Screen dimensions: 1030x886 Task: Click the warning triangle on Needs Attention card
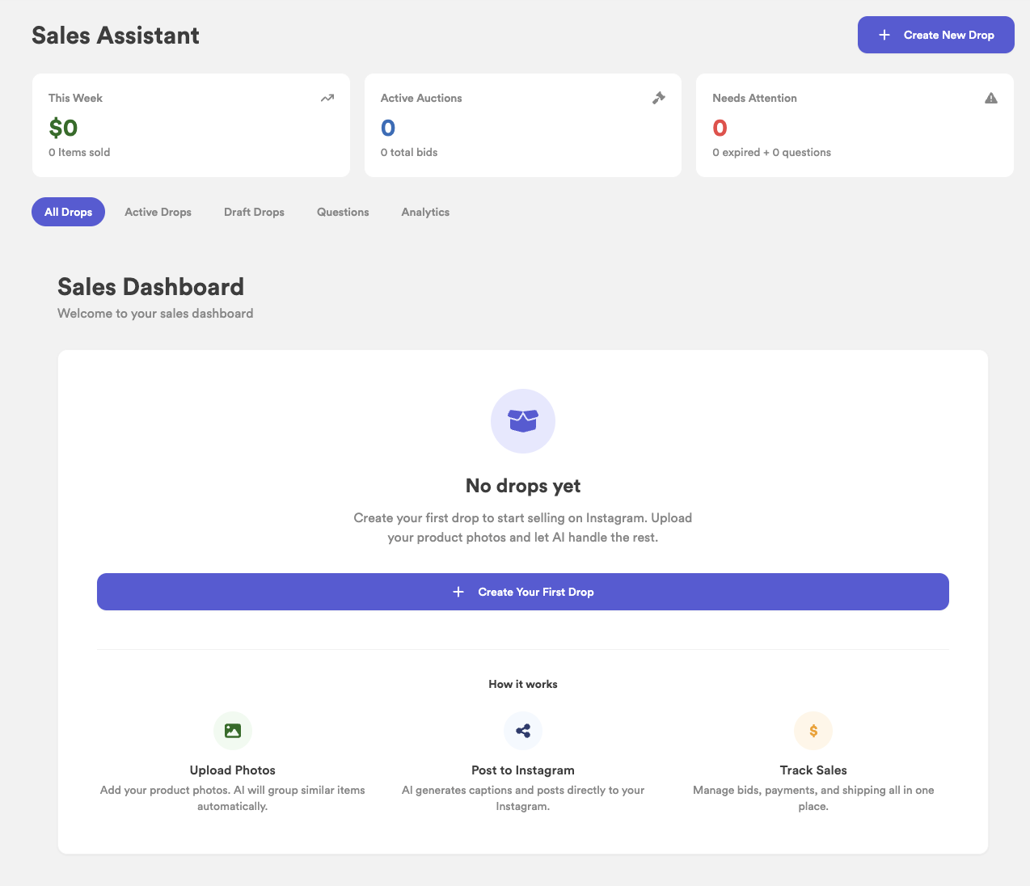(991, 97)
